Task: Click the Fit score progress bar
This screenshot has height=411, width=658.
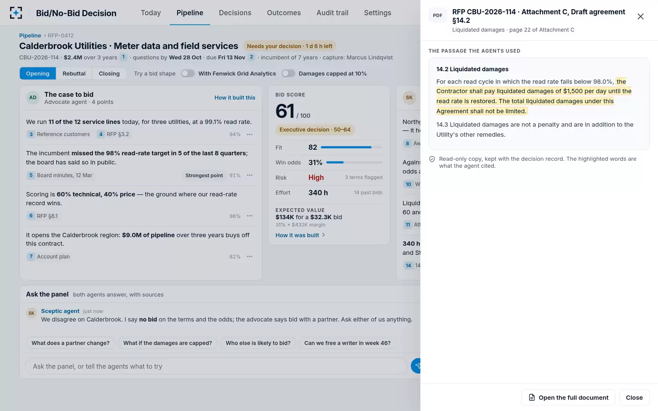Action: point(351,148)
